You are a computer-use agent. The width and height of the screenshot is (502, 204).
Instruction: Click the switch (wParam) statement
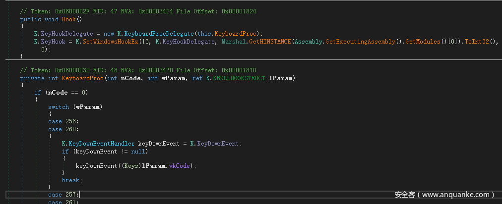tap(69, 106)
